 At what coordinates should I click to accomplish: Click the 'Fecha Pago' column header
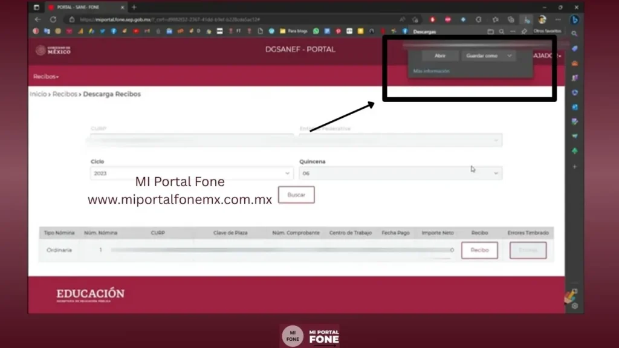coord(395,233)
